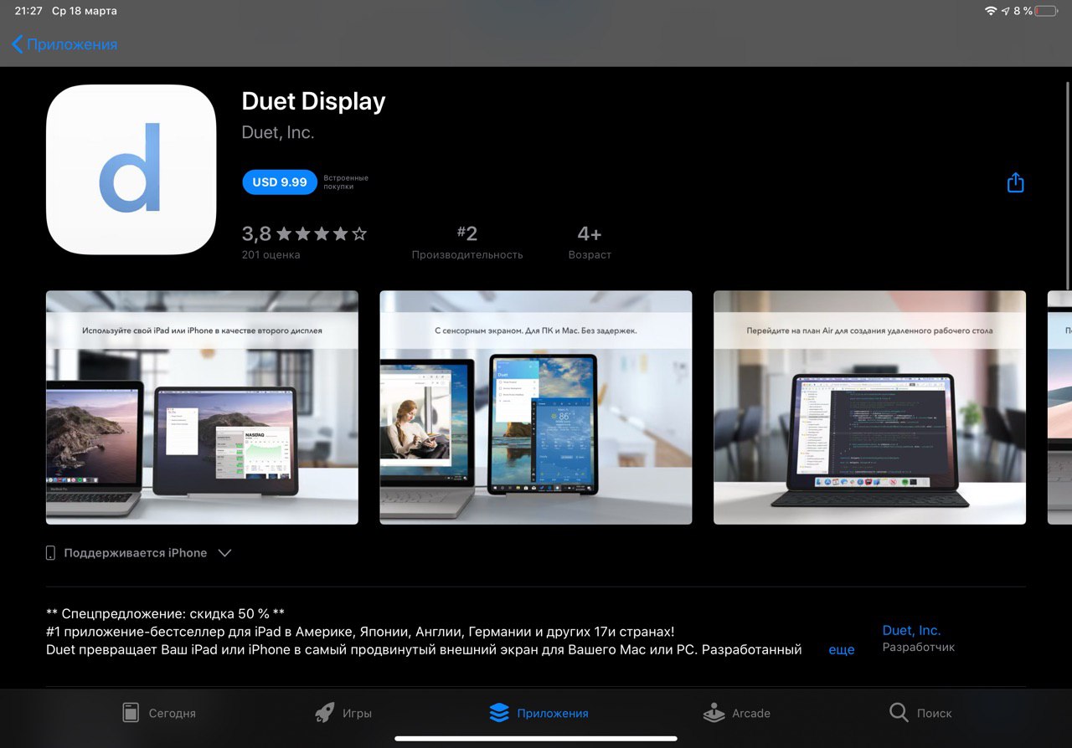Tap the 201 оценка rating count
1072x748 pixels.
(271, 254)
